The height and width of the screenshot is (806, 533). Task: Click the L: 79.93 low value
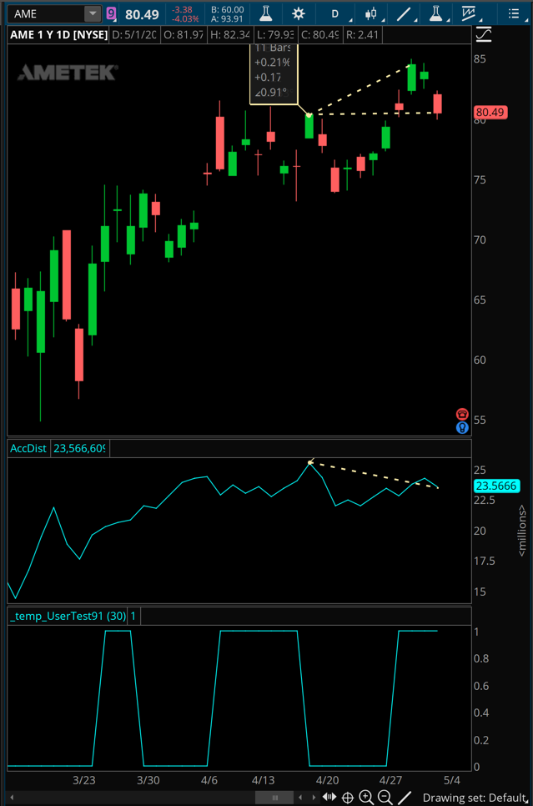click(274, 35)
